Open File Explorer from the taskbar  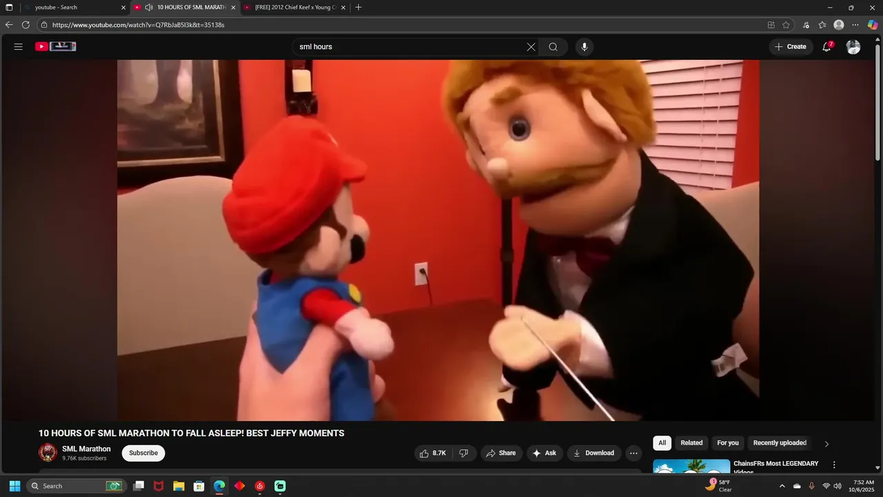point(179,486)
